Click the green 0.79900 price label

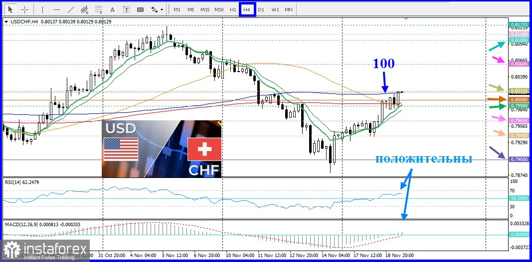click(519, 105)
